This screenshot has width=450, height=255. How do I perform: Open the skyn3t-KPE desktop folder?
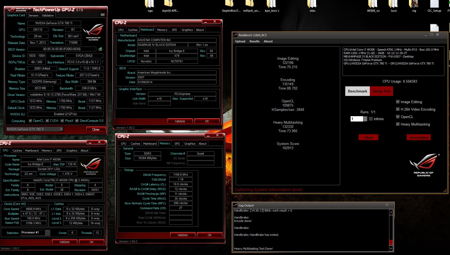170,6
